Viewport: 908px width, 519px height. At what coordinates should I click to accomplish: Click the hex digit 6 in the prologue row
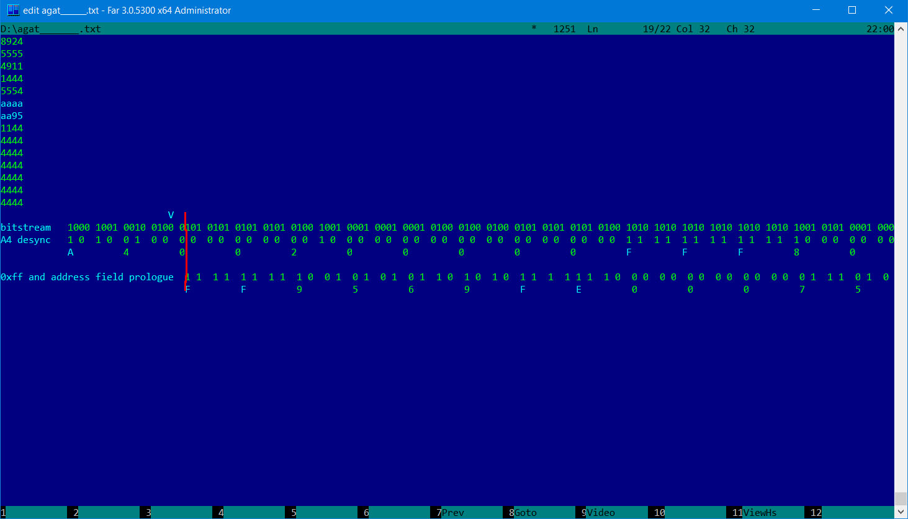(411, 290)
